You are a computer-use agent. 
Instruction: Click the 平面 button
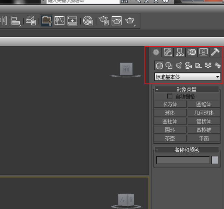pos(204,138)
